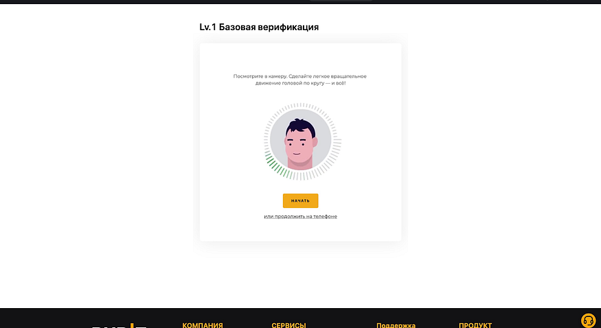Image resolution: width=601 pixels, height=328 pixels.
Task: Click the right side ticks of the progress ring
Action: point(337,141)
